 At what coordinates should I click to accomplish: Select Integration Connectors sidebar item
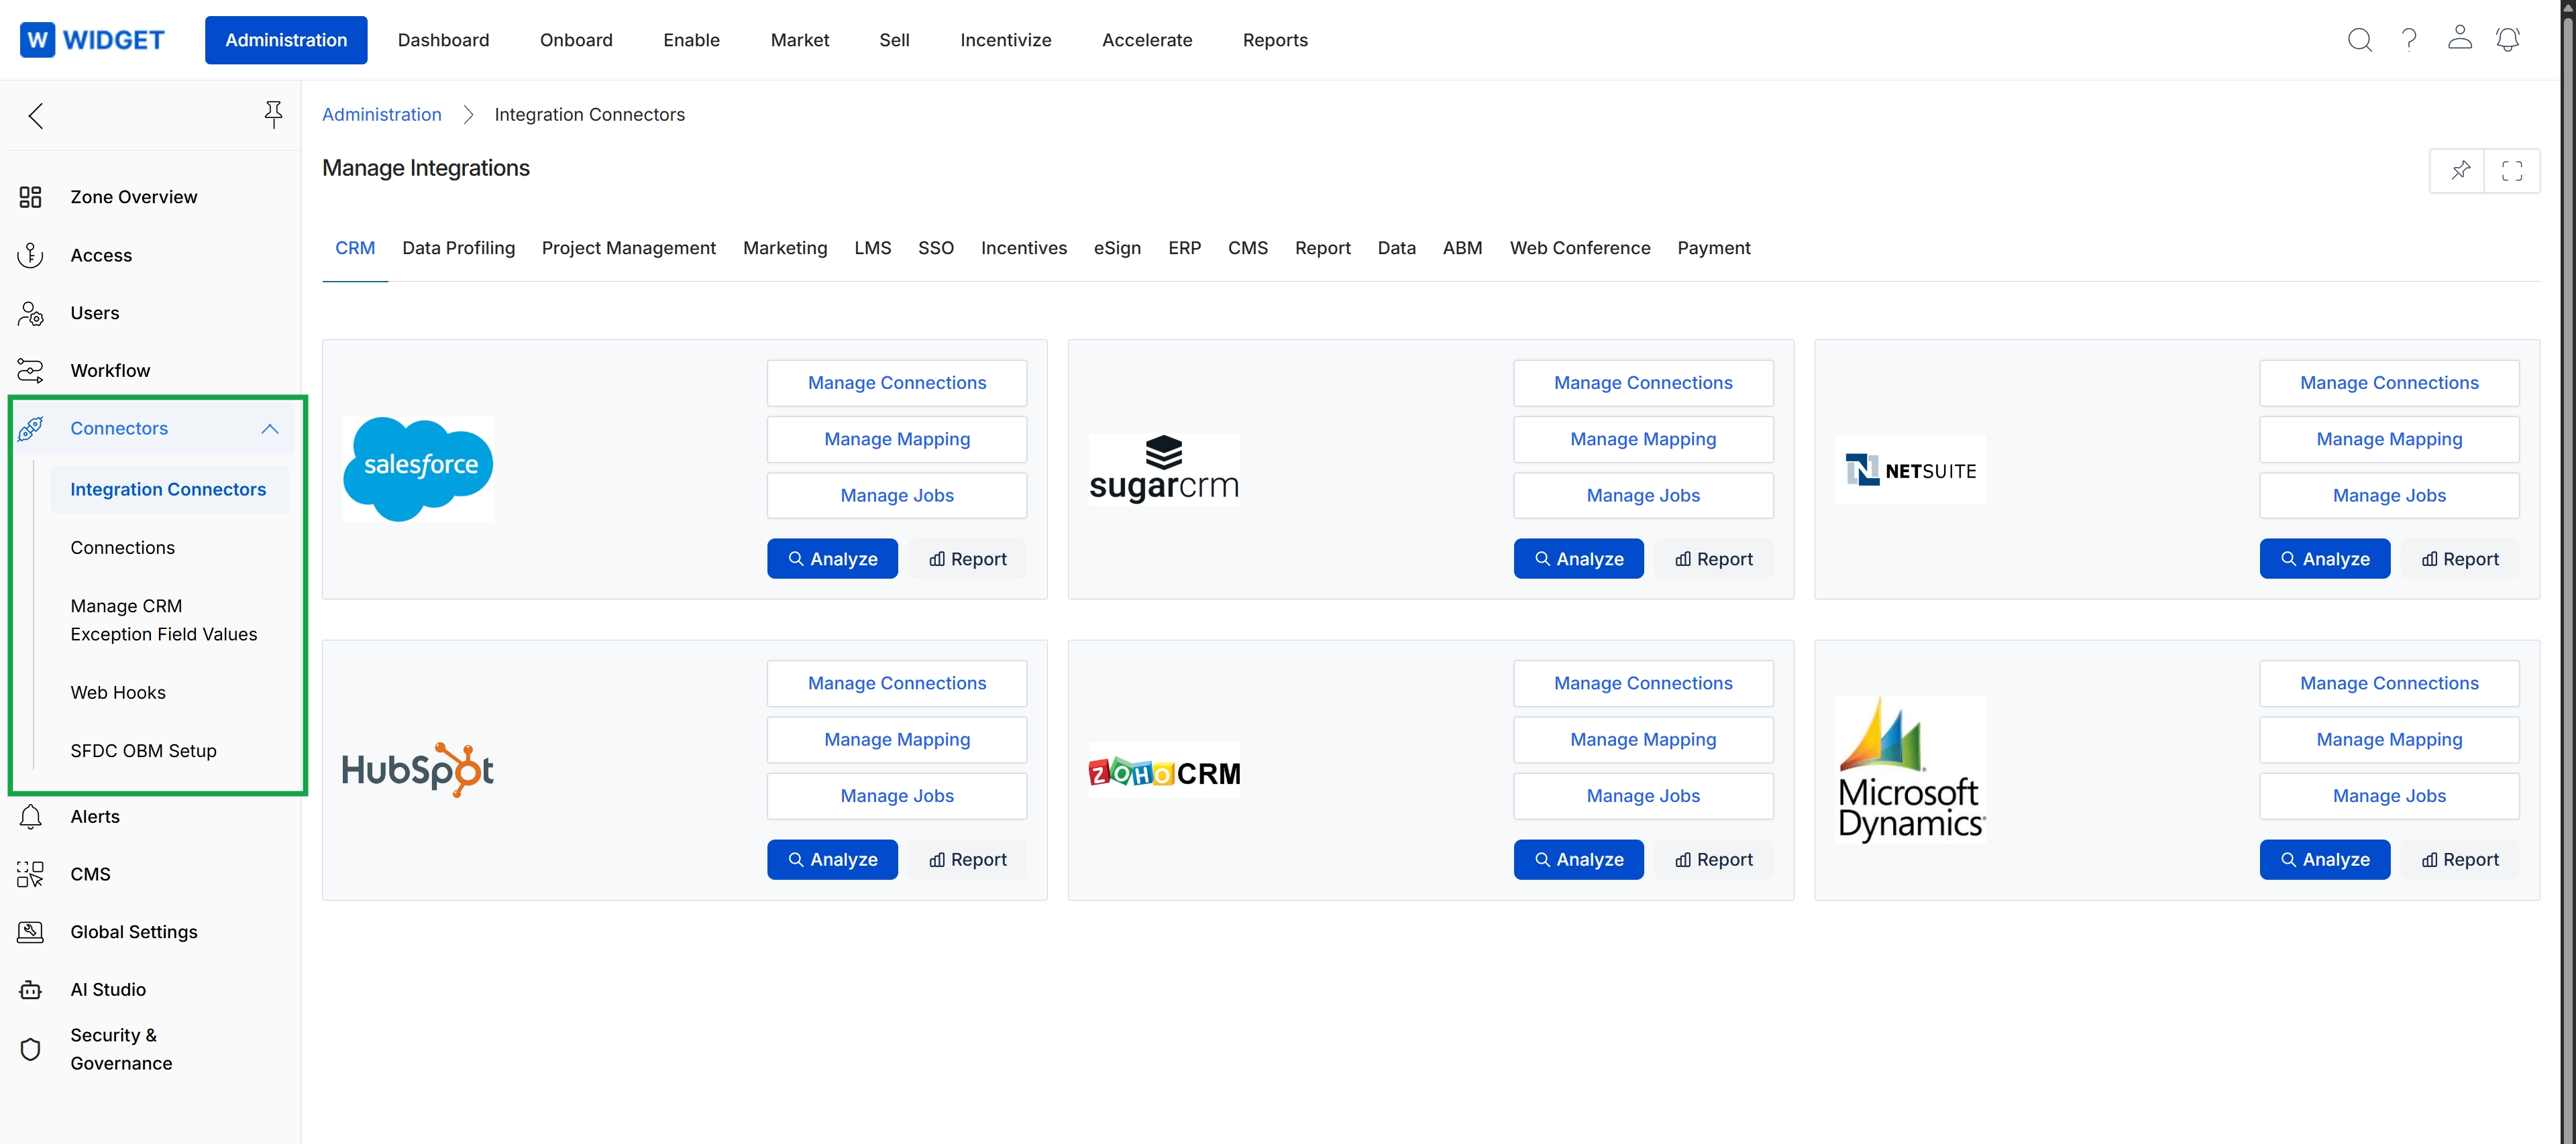(x=169, y=490)
